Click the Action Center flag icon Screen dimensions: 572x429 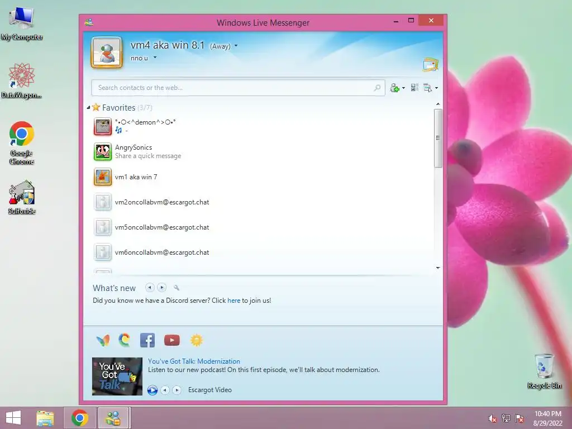click(x=519, y=418)
